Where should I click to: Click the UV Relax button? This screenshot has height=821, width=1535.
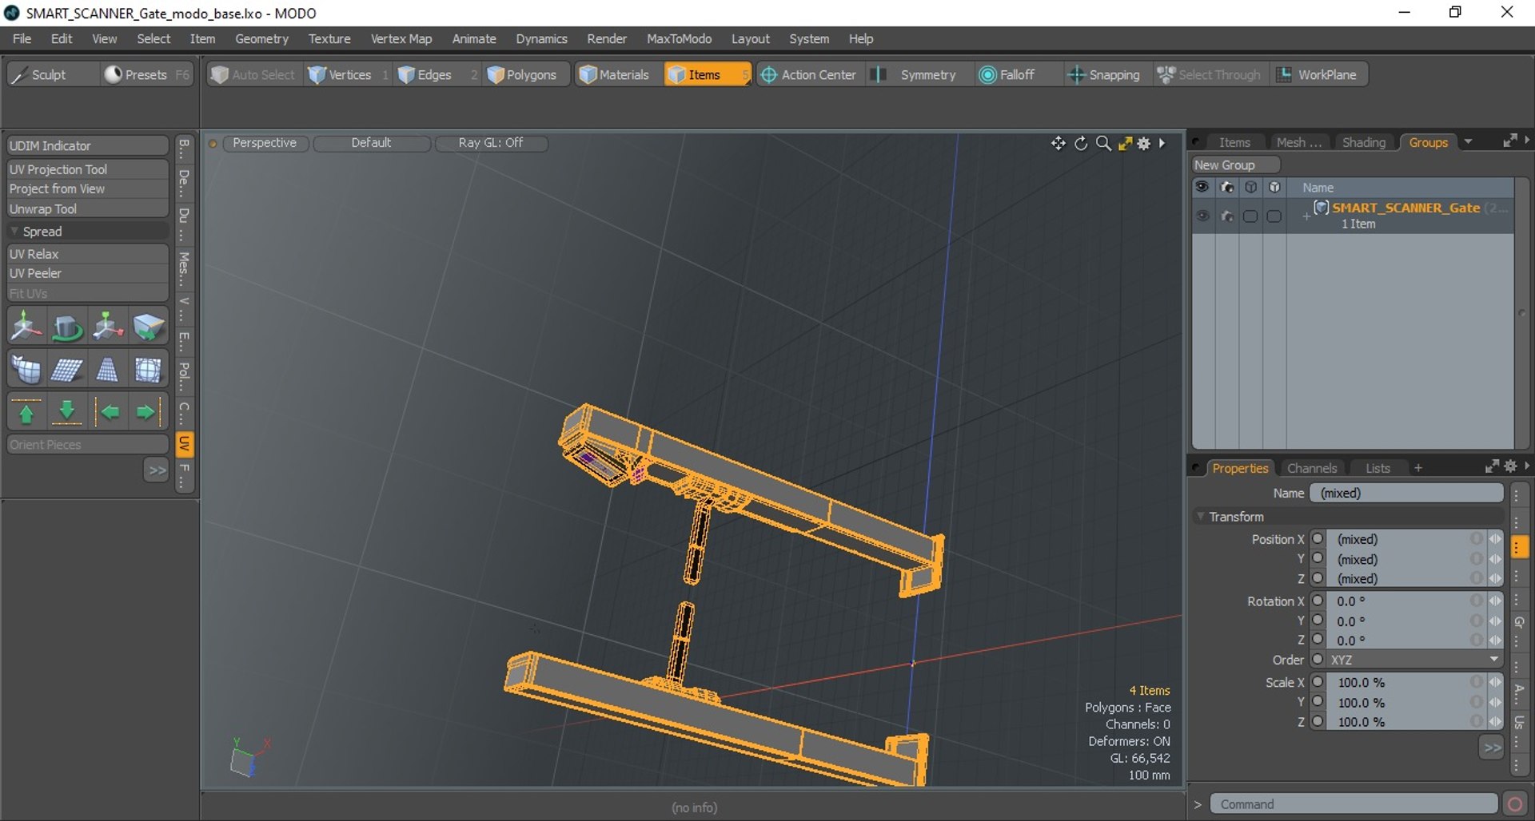[x=87, y=253]
